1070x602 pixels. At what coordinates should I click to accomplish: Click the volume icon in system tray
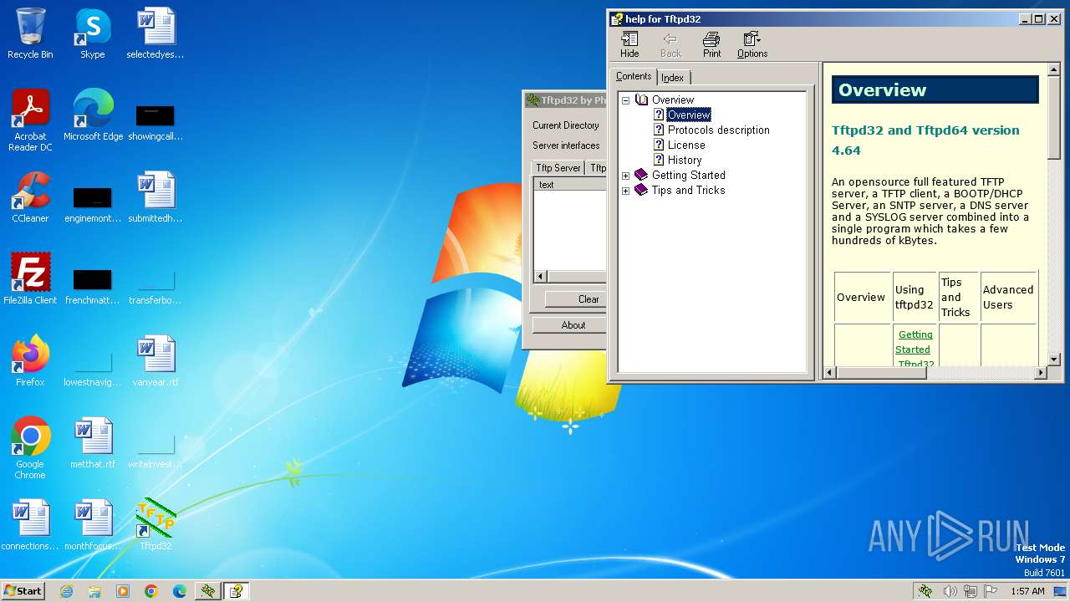[950, 591]
